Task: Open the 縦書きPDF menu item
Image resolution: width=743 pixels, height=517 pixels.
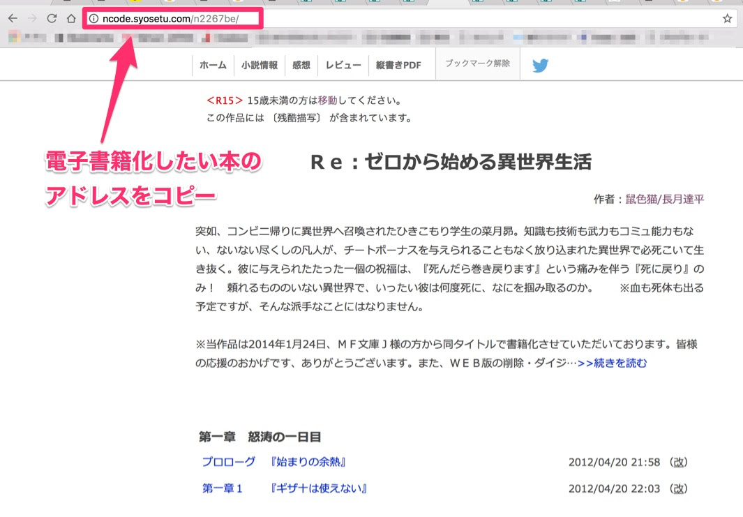Action: click(398, 65)
